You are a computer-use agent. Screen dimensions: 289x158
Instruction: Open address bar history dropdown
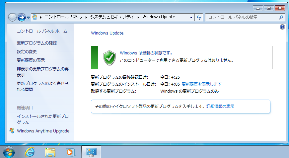(191, 17)
